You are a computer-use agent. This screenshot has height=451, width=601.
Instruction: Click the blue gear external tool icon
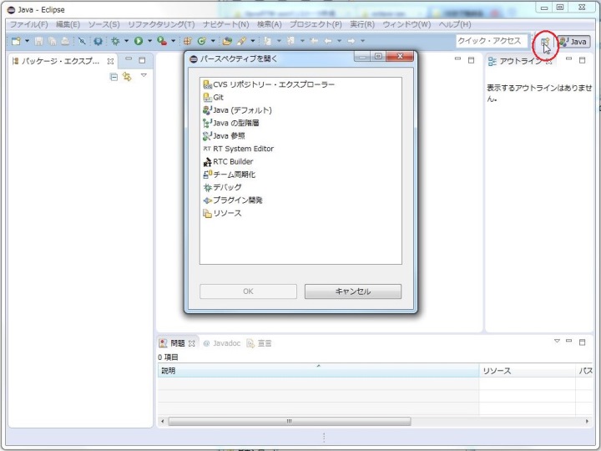[x=98, y=41]
